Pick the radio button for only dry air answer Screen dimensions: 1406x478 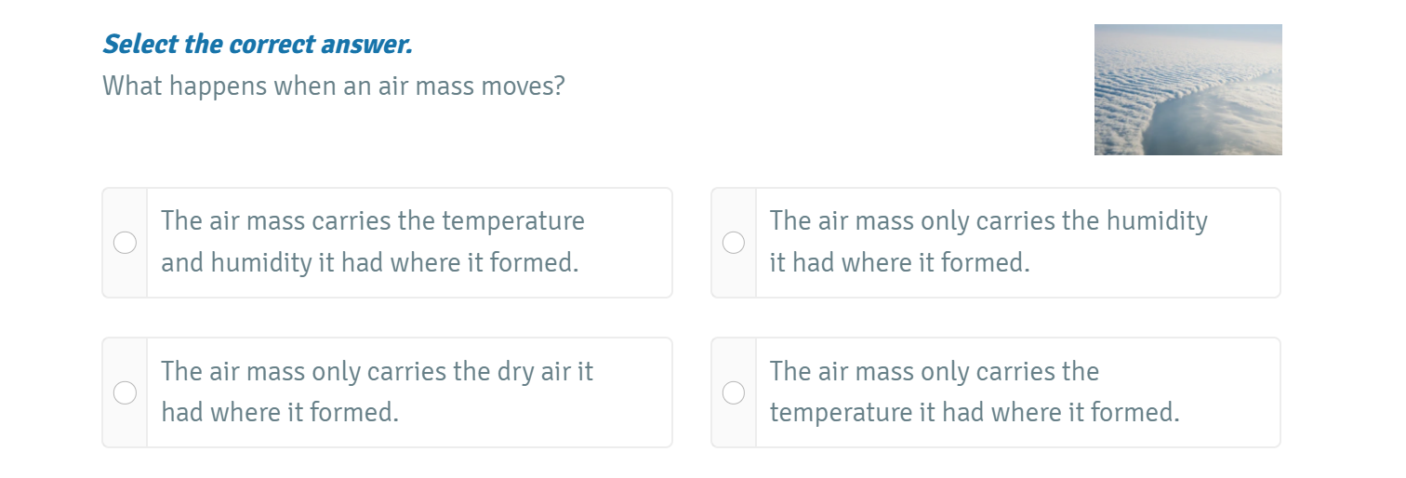tap(125, 393)
